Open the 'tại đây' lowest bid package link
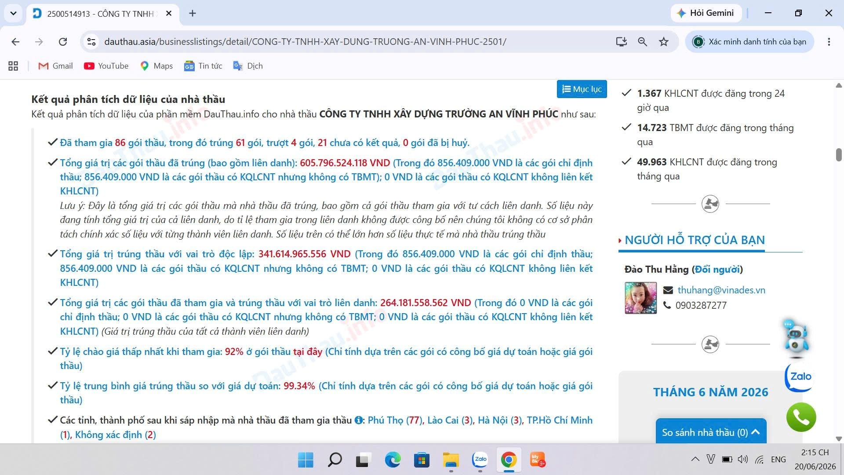This screenshot has width=844, height=475. (x=308, y=351)
